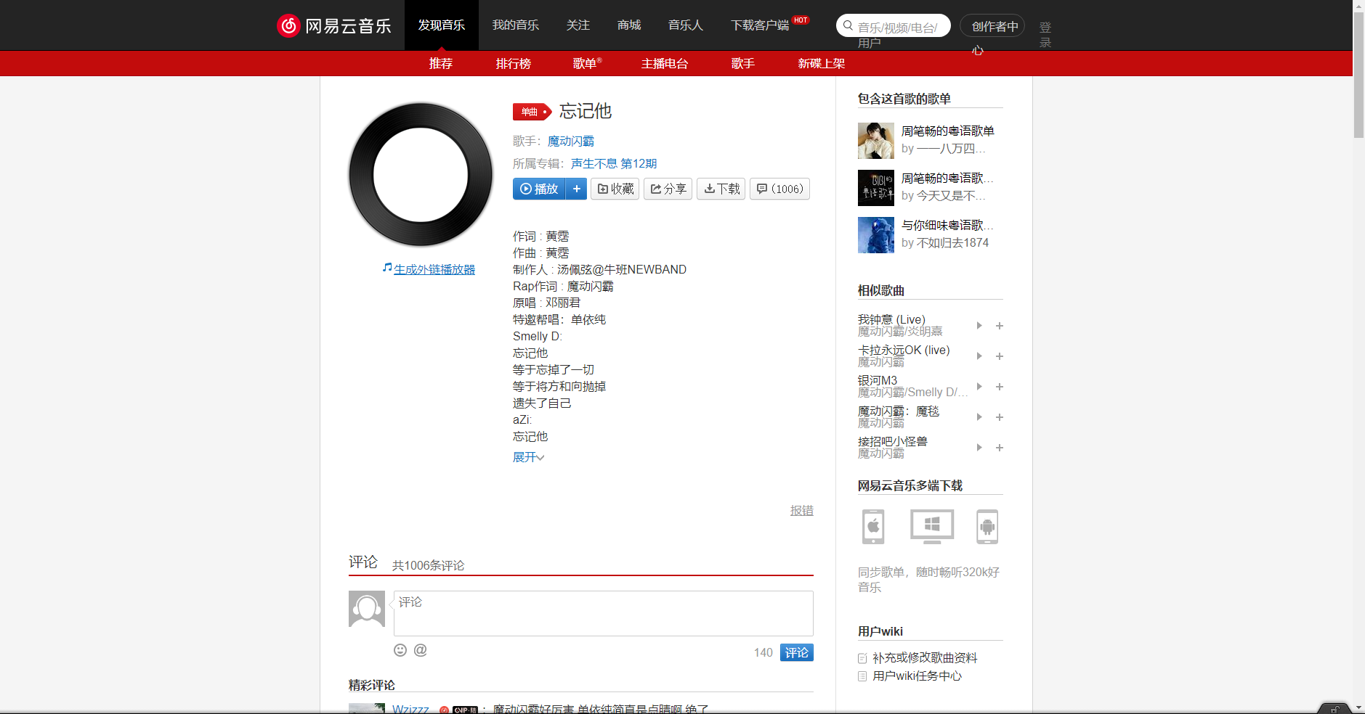Viewport: 1365px width, 714px height.
Task: Collect the song via the 收藏 button
Action: (615, 189)
